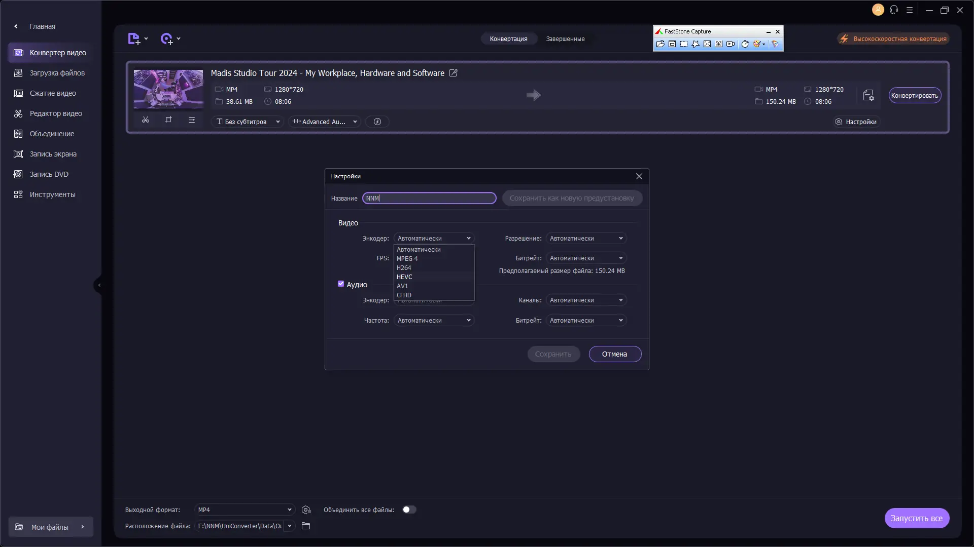The image size is (974, 547).
Task: Open the Разрешение dropdown in the dialog
Action: 585,238
